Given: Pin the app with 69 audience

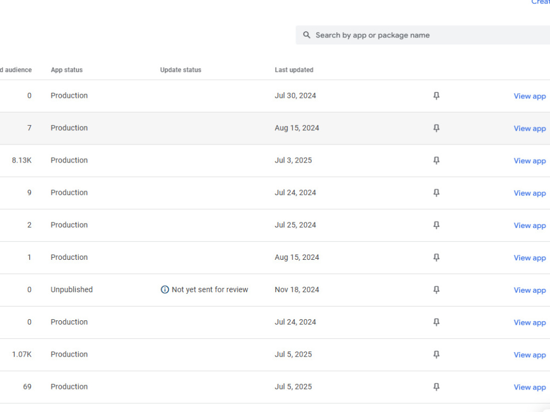Looking at the screenshot, I should (x=436, y=387).
